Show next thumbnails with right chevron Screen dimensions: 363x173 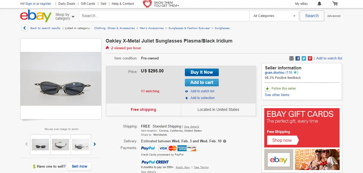click(95, 144)
